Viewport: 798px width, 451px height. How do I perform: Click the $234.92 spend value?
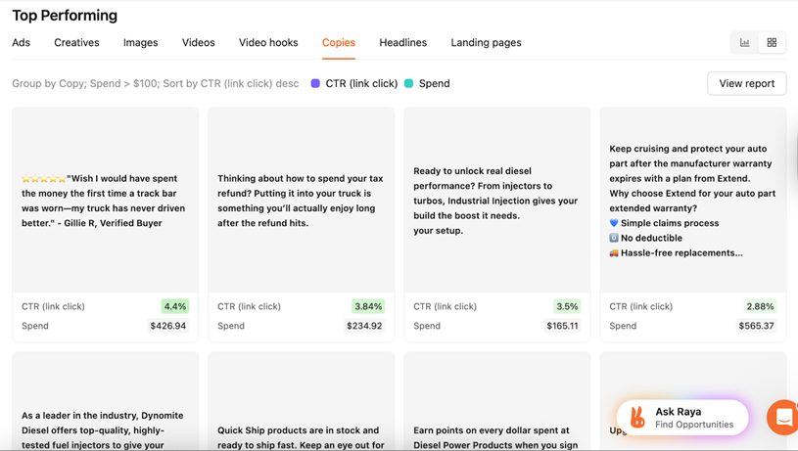(364, 326)
